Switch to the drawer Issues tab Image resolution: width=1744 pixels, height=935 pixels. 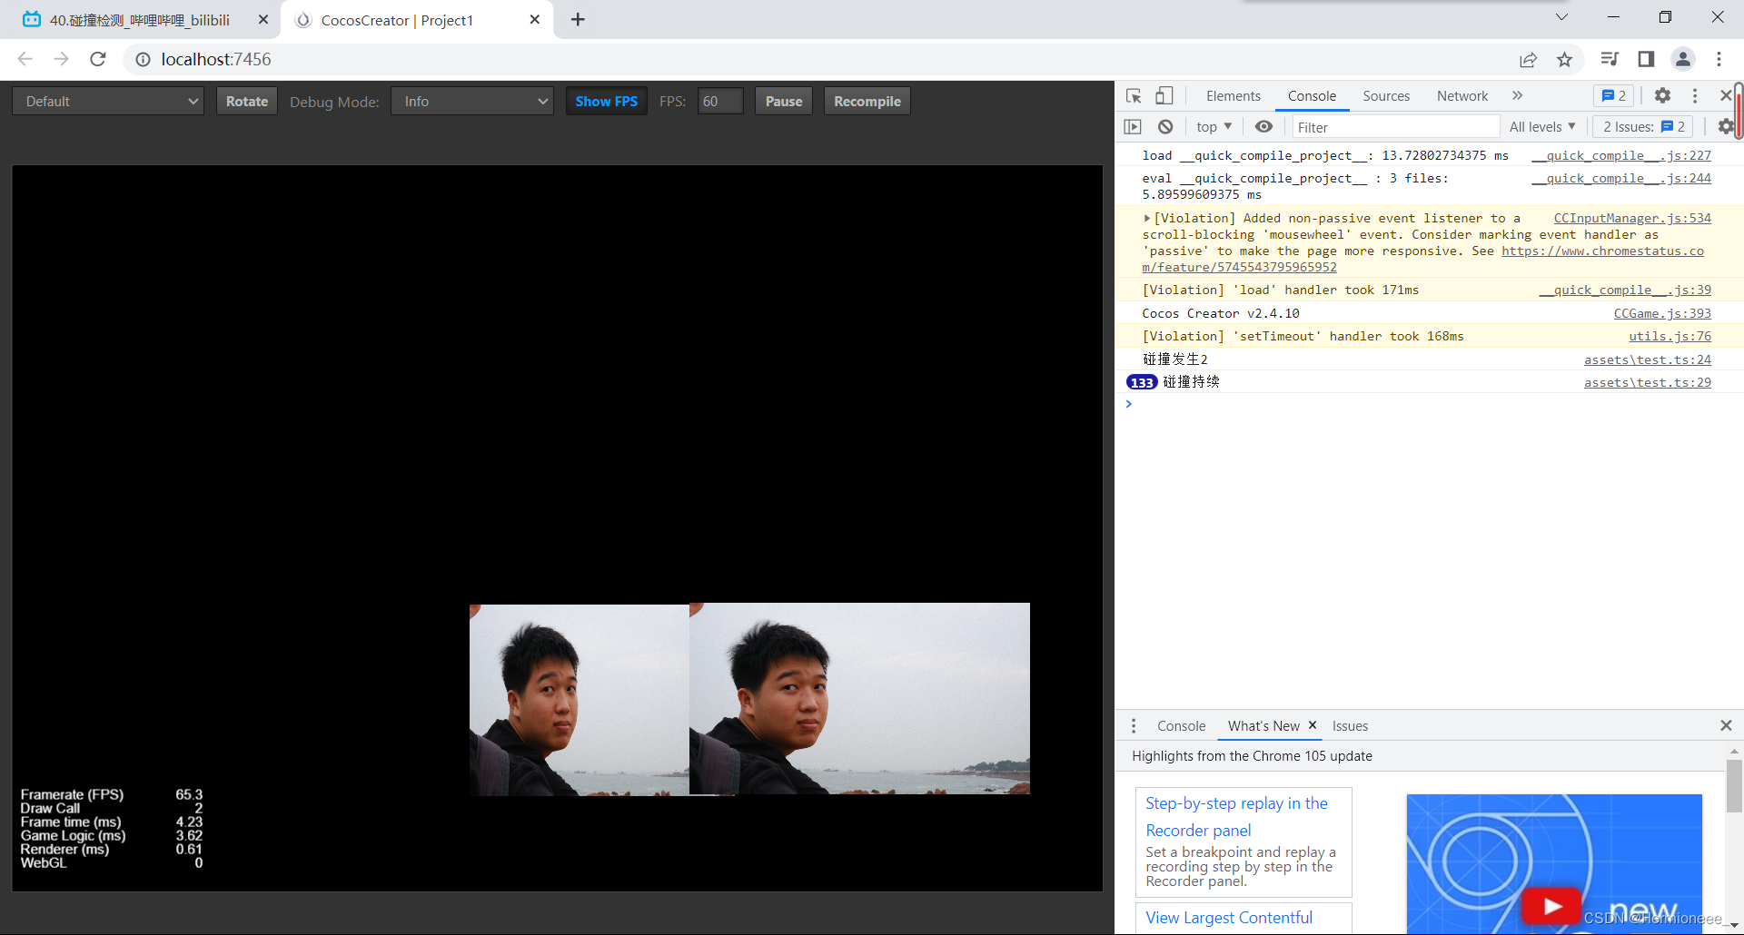point(1350,725)
